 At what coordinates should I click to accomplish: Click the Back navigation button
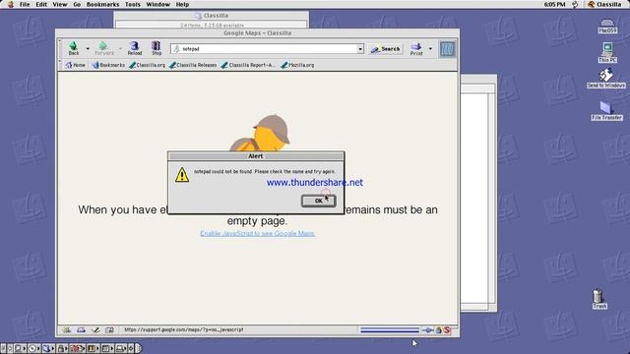point(74,48)
